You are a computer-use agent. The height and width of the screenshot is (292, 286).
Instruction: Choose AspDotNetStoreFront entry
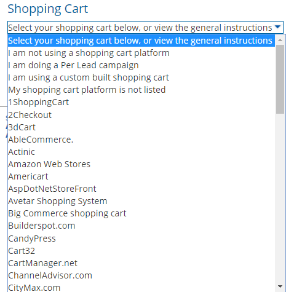tap(141, 189)
